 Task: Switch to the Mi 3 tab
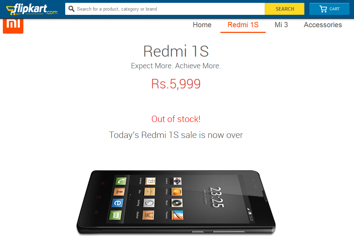(x=281, y=25)
